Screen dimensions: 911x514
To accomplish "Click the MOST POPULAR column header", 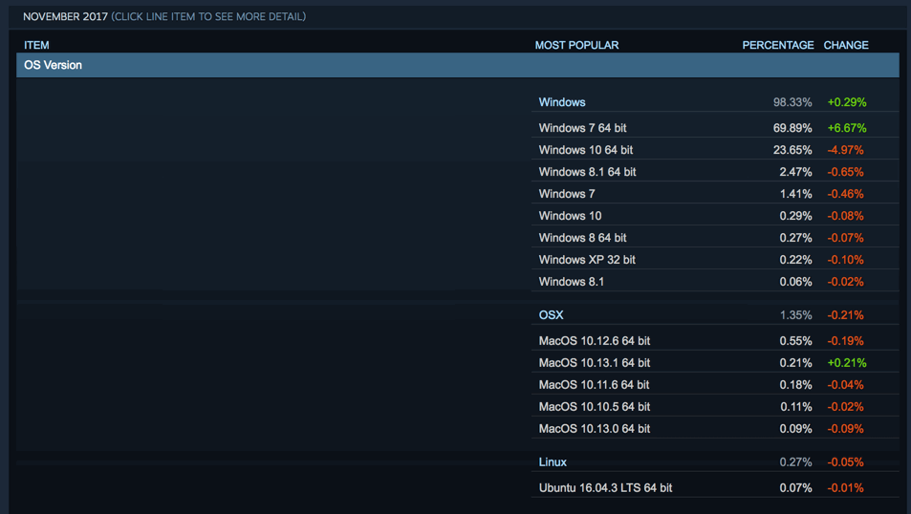I will pyautogui.click(x=576, y=45).
